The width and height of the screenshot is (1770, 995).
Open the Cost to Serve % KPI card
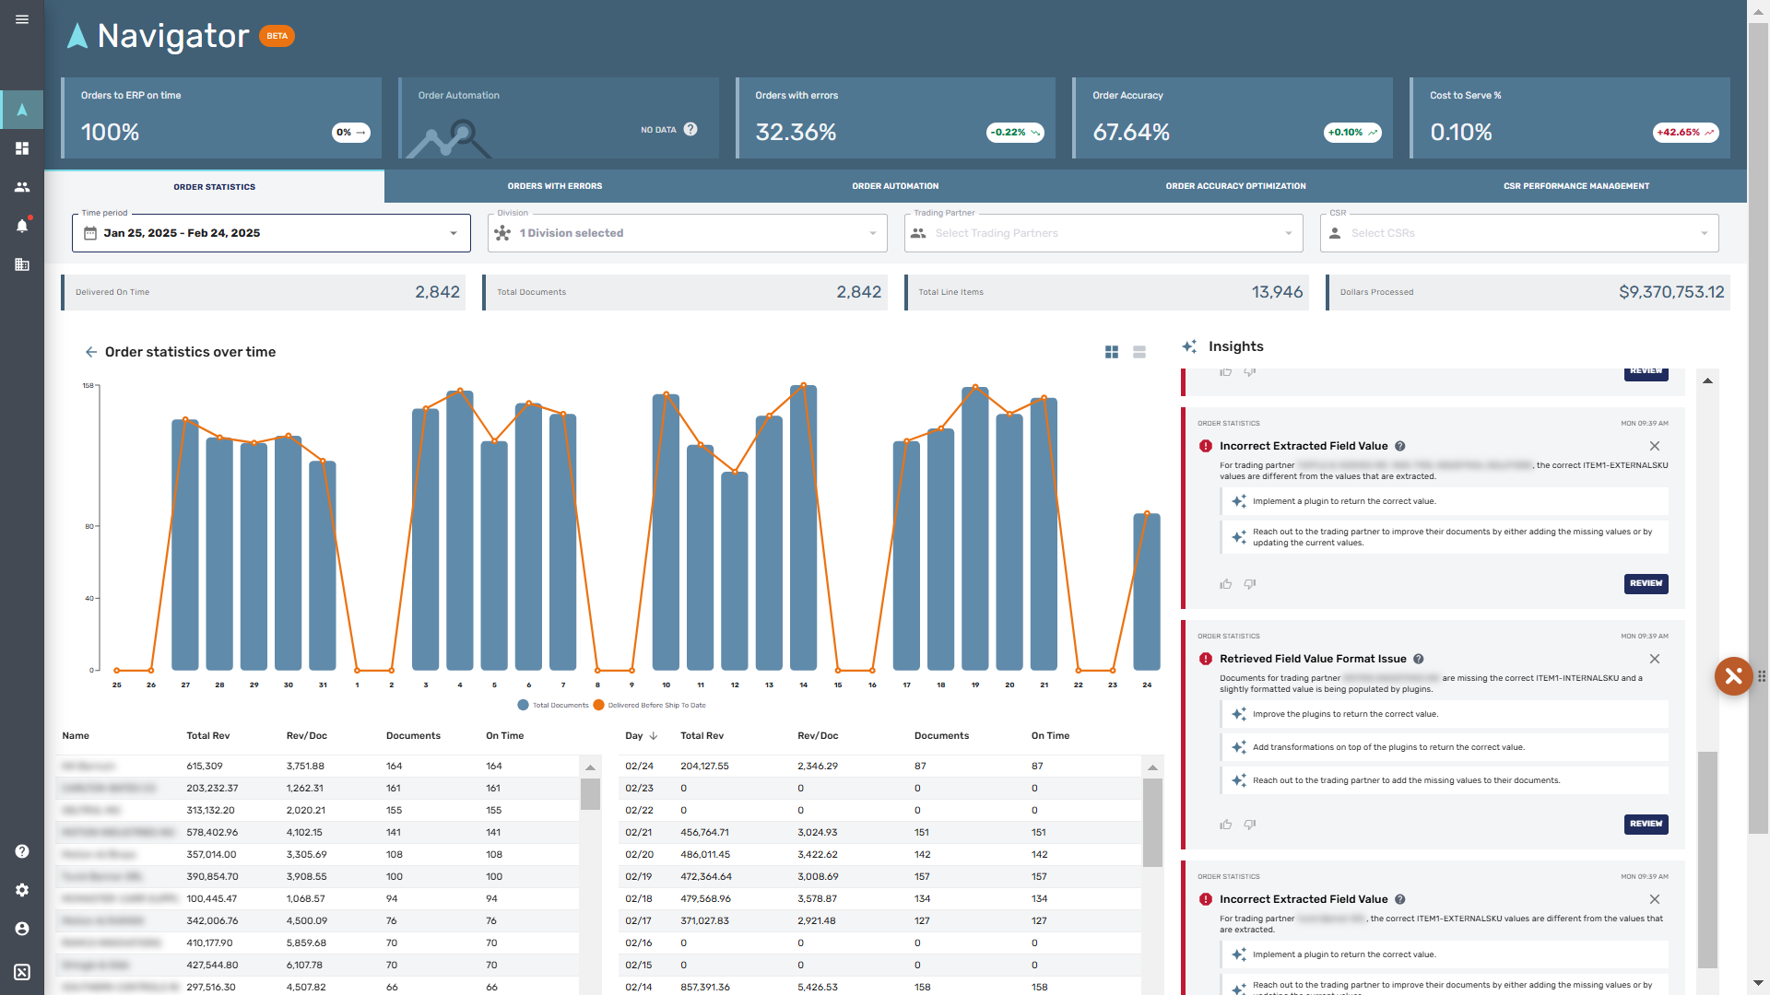point(1570,118)
